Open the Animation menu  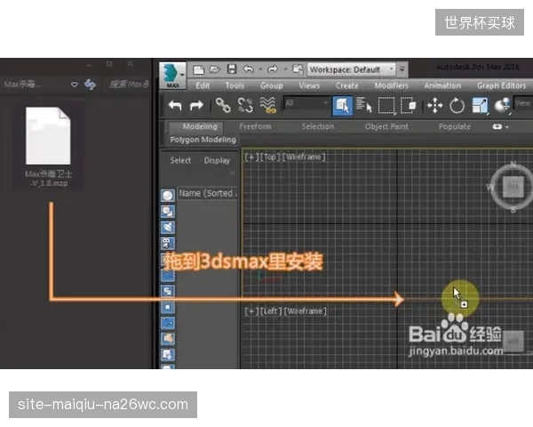442,85
